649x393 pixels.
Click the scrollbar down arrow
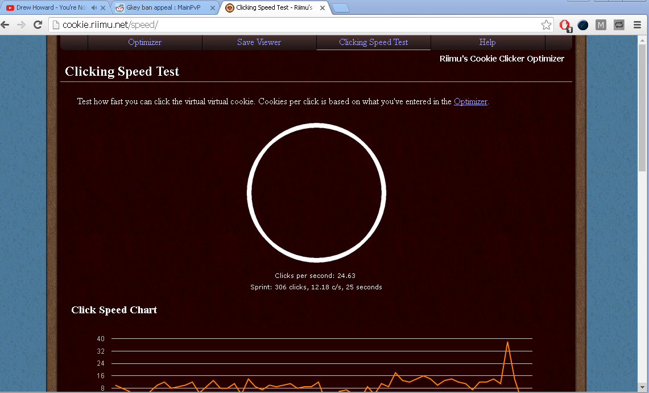pyautogui.click(x=642, y=388)
